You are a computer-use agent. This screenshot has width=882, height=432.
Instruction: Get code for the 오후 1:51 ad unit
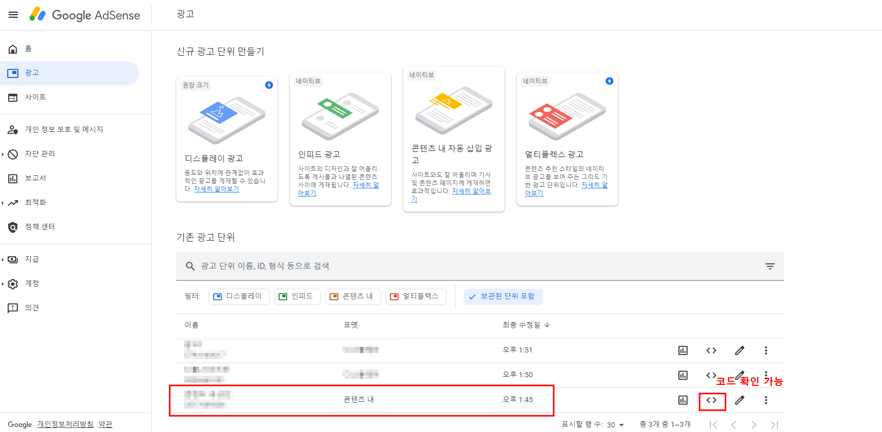711,350
